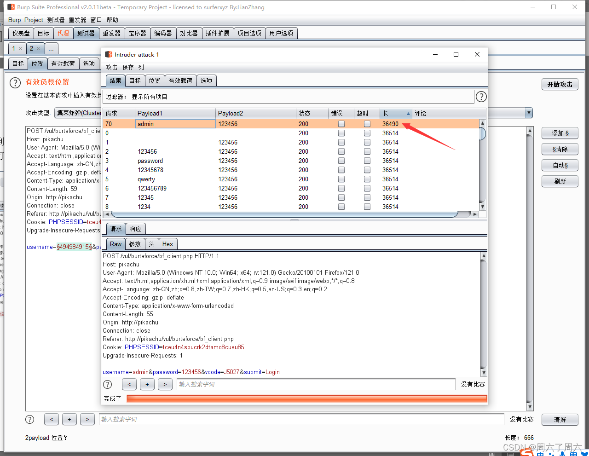
Task: Click the attack window search input field
Action: pos(316,384)
